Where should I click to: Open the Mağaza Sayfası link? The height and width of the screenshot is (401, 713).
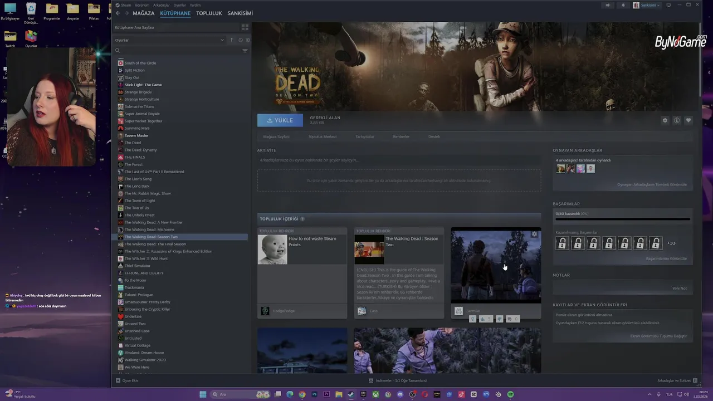276,136
